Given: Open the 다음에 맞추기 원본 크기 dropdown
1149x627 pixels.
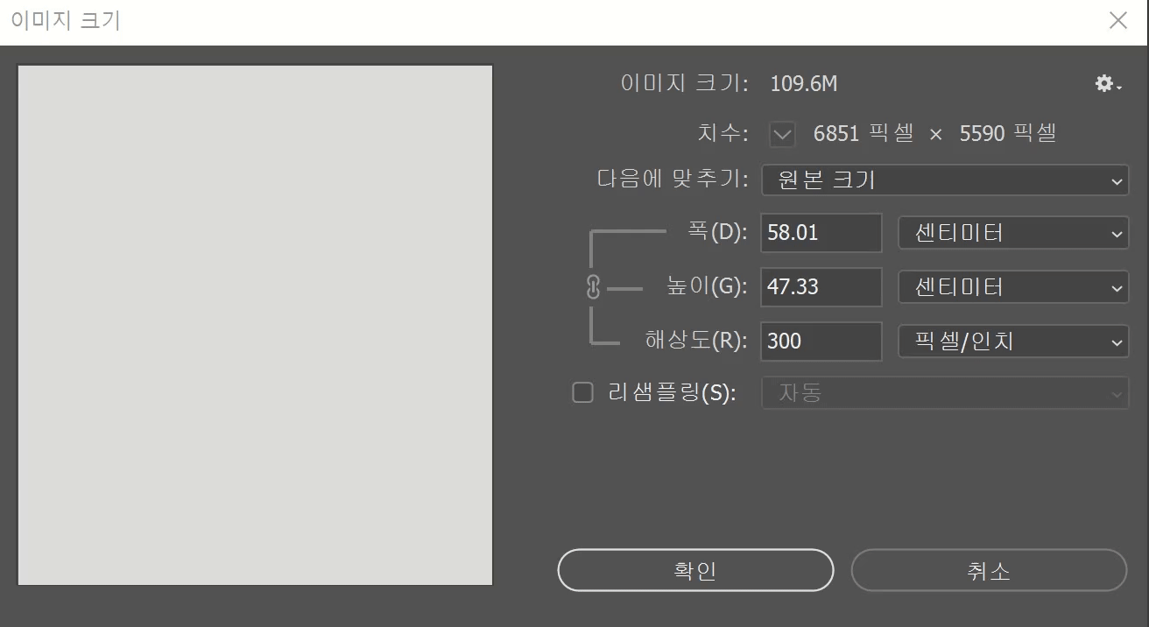Looking at the screenshot, I should point(945,180).
